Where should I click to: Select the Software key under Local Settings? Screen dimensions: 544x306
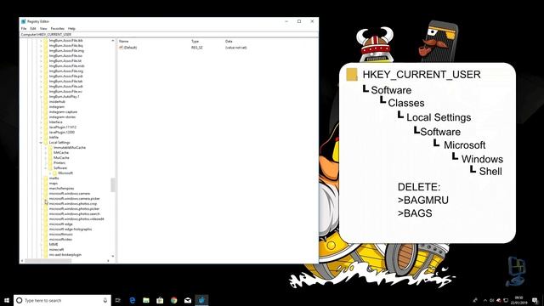tap(60, 168)
